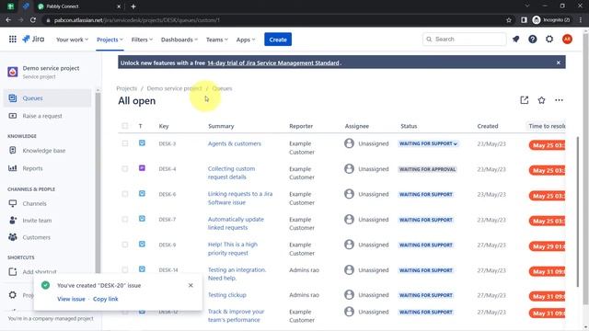Click the Jira logo
Viewport: 589px width, 331px height.
tap(33, 39)
